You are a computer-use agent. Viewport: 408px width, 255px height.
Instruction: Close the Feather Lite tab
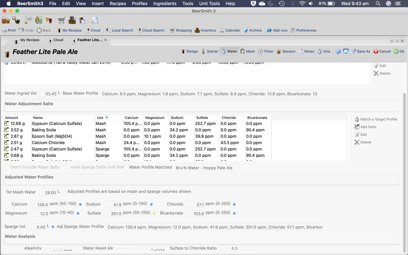point(106,40)
